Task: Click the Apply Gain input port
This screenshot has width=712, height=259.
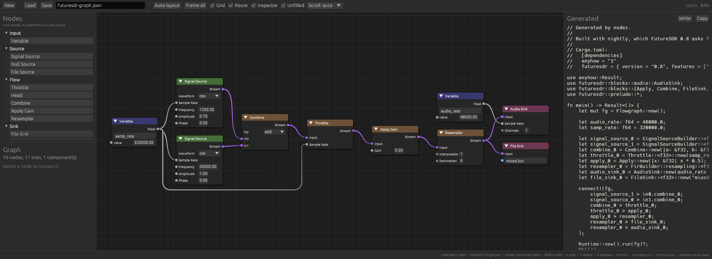Action: pos(372,144)
